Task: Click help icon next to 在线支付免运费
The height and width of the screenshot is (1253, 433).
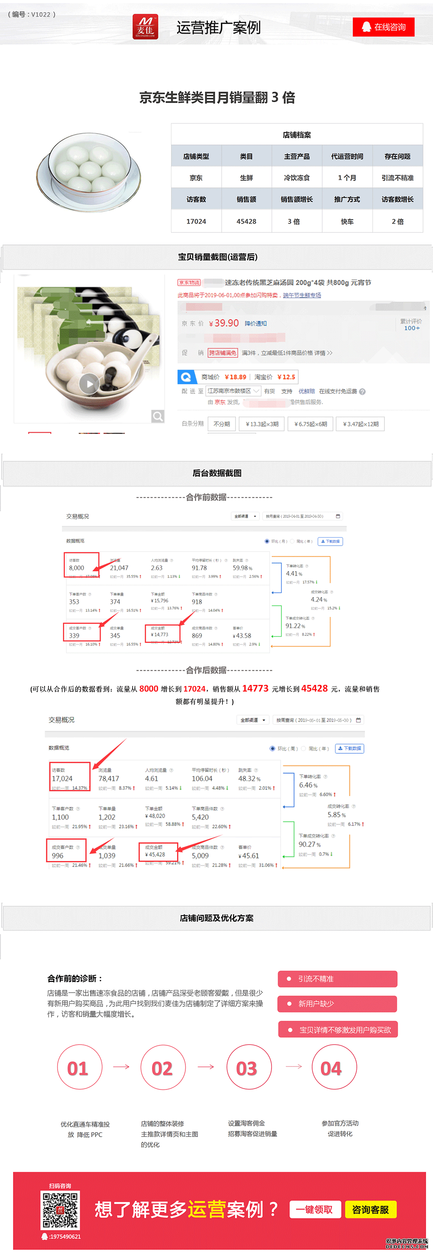Action: (x=362, y=392)
